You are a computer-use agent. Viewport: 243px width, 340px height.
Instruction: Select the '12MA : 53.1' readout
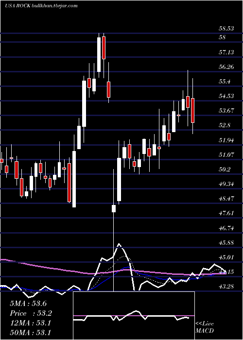[x=30, y=323]
